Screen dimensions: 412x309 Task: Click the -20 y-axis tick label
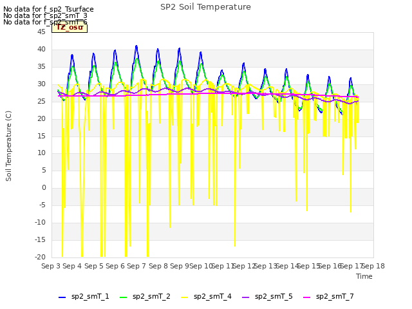40,257
